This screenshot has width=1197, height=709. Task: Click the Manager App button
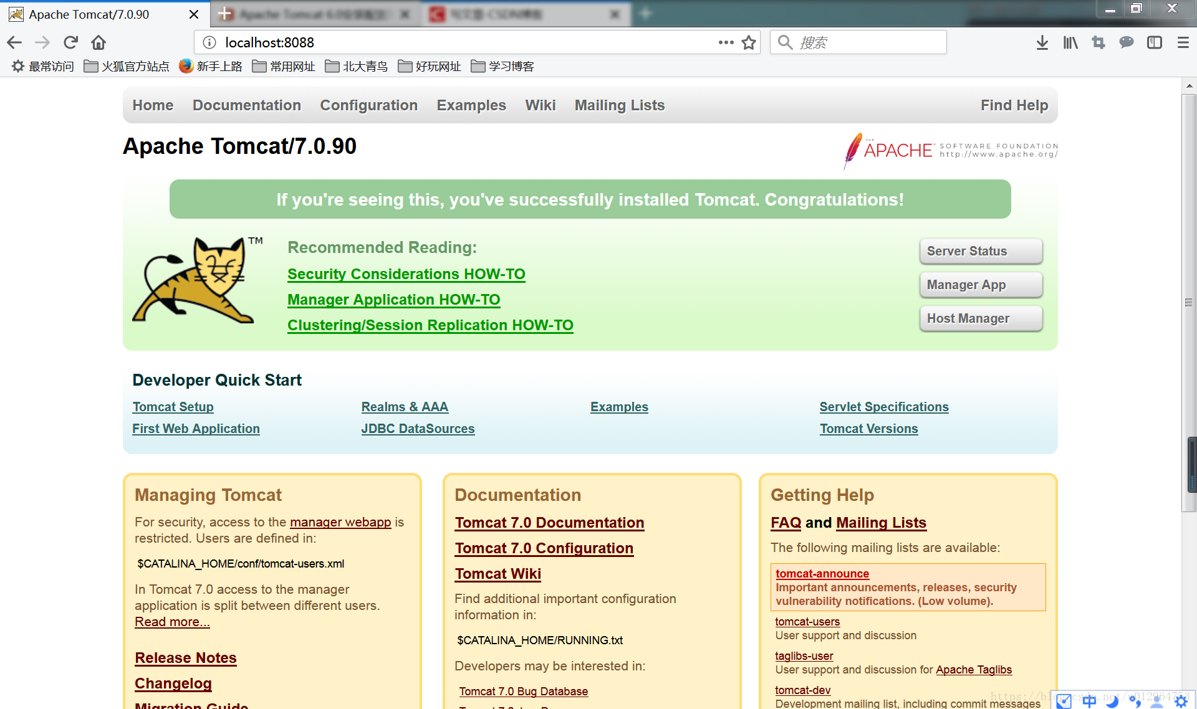[981, 285]
